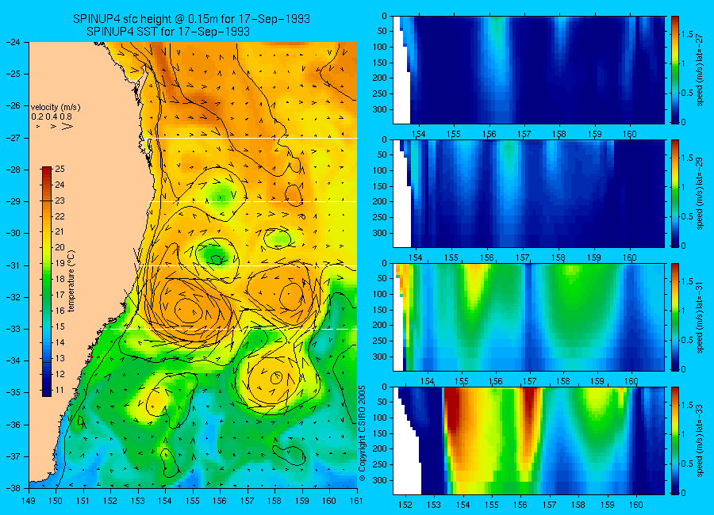
Task: Open the lat=-29 speed section panel
Action: pyautogui.click(x=528, y=193)
